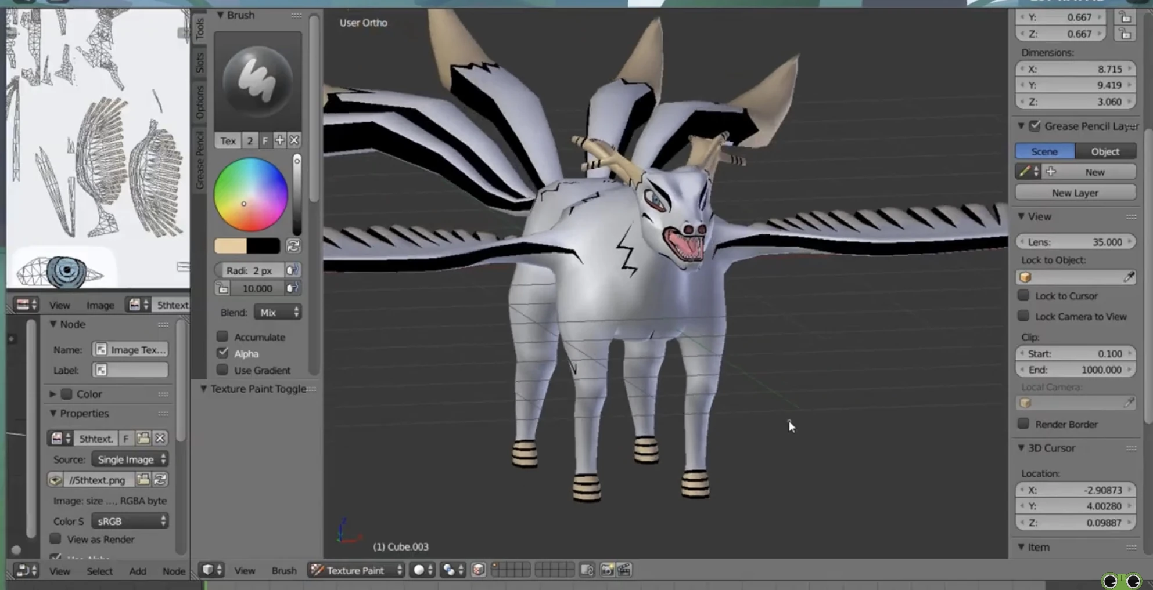The height and width of the screenshot is (590, 1153).
Task: Open the sRGB color space dropdown
Action: (129, 521)
